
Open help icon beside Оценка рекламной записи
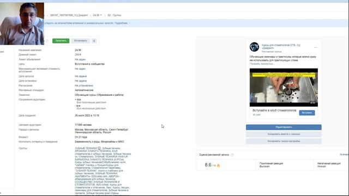pos(232,155)
